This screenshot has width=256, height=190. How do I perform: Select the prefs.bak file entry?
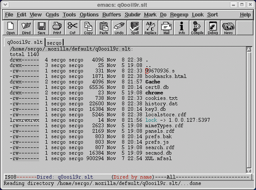tap(158, 136)
